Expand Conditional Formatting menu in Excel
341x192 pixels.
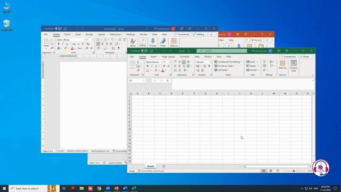228,62
